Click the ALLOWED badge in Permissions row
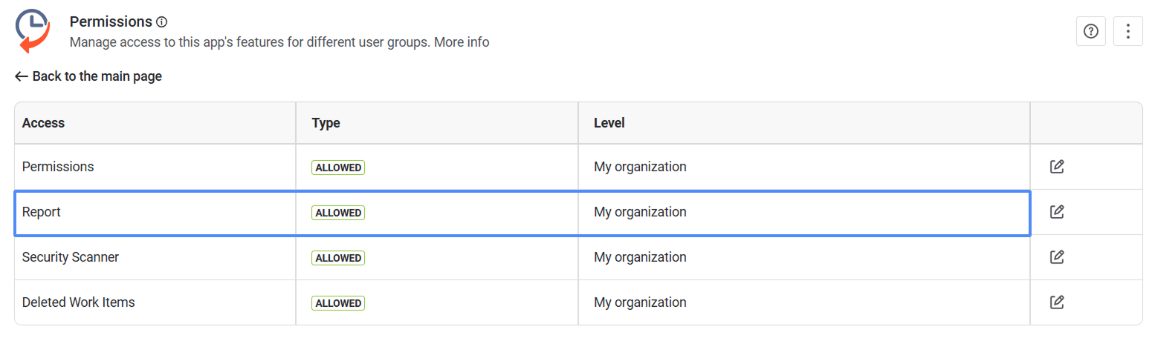 pyautogui.click(x=338, y=168)
